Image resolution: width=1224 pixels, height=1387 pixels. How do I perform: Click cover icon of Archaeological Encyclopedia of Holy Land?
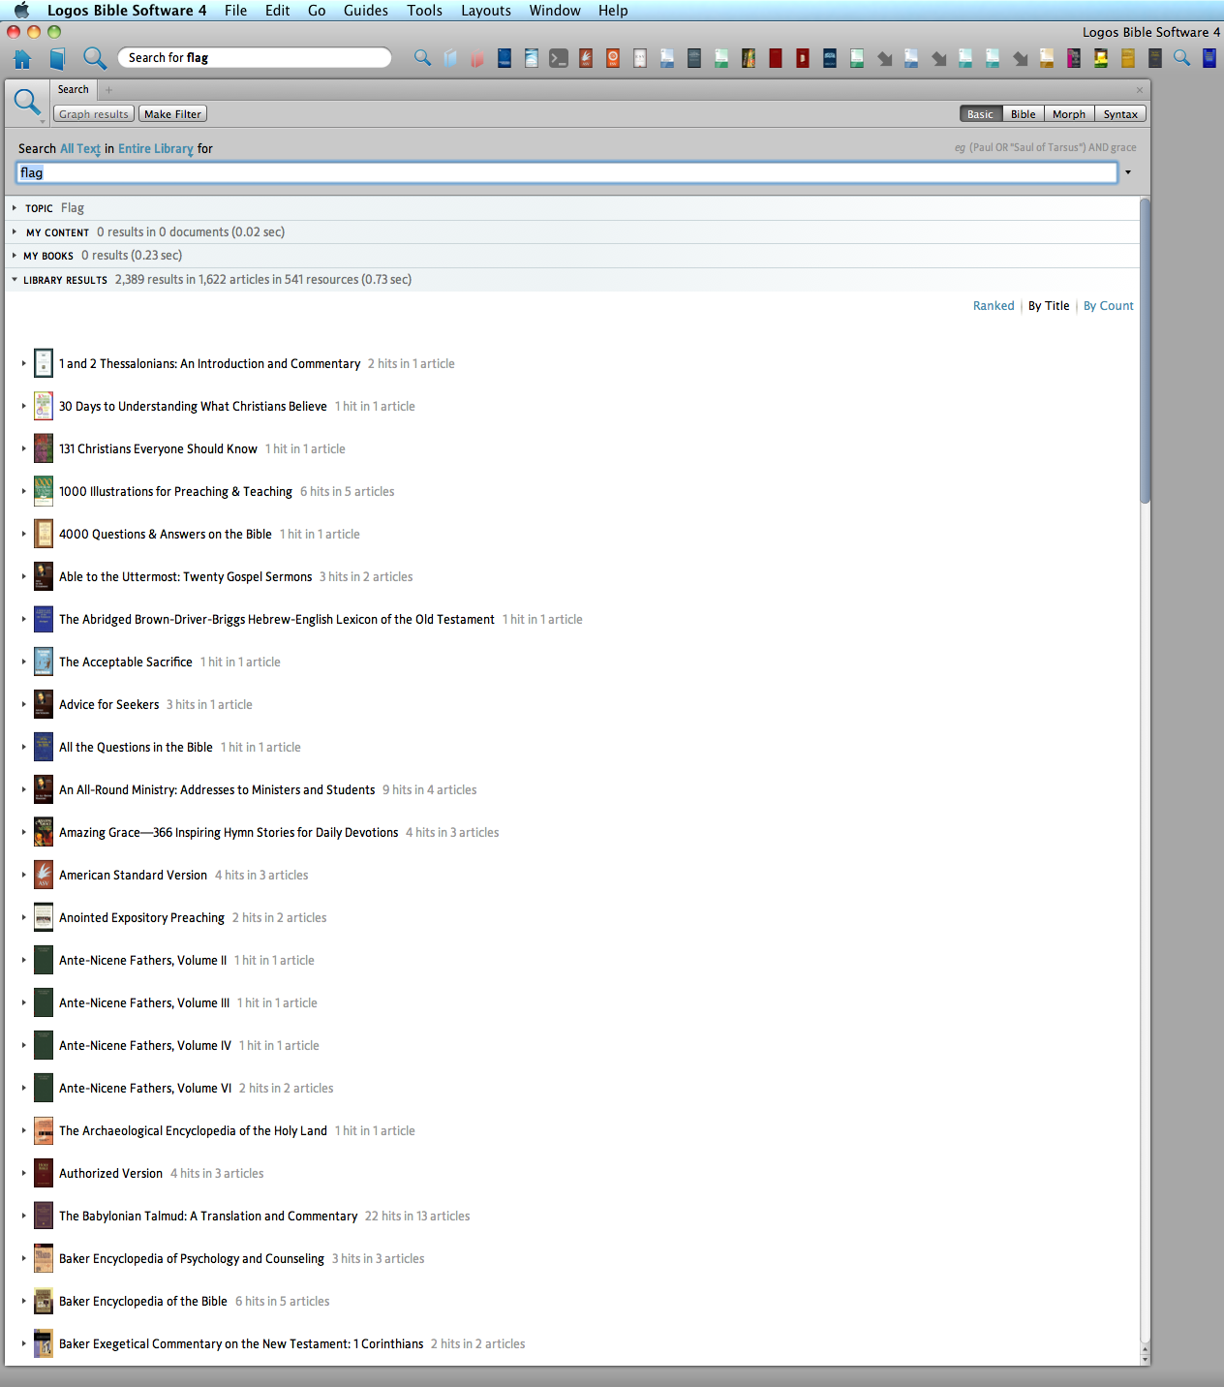pos(44,1130)
